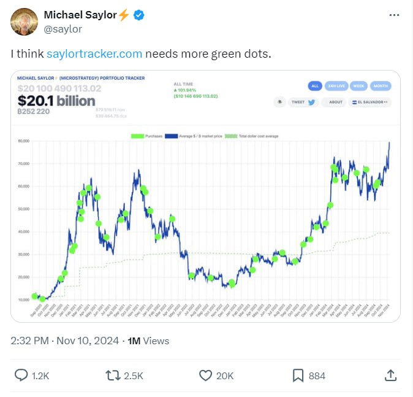Open Michael Saylor's profile avatar
The width and height of the screenshot is (413, 397).
(24, 21)
